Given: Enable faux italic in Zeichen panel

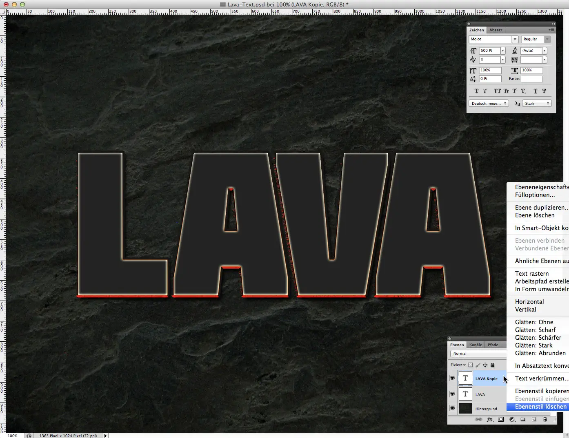Looking at the screenshot, I should point(485,91).
